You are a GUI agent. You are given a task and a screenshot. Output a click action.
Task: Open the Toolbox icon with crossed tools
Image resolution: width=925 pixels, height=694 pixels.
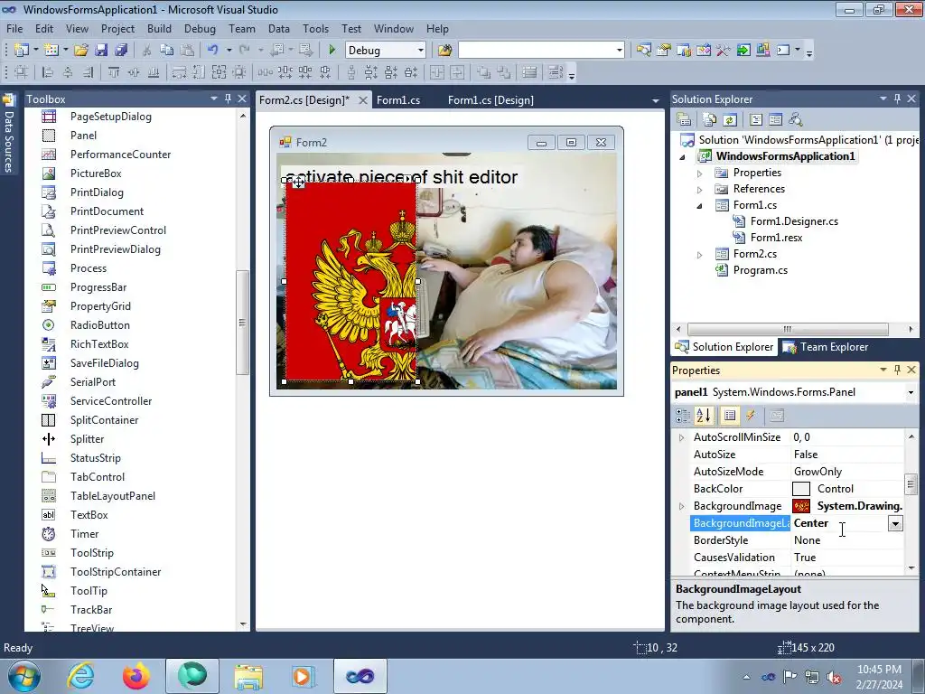(x=724, y=51)
